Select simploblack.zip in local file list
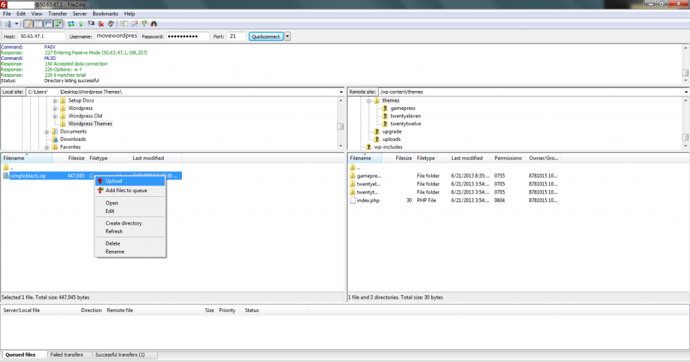 [28, 176]
